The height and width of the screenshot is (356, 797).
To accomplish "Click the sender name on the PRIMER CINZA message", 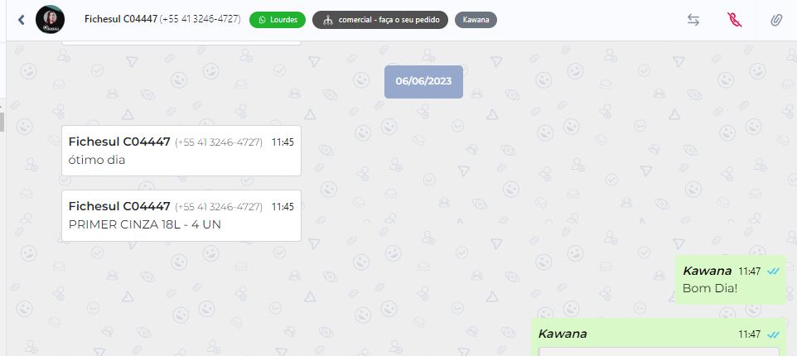I will [119, 206].
